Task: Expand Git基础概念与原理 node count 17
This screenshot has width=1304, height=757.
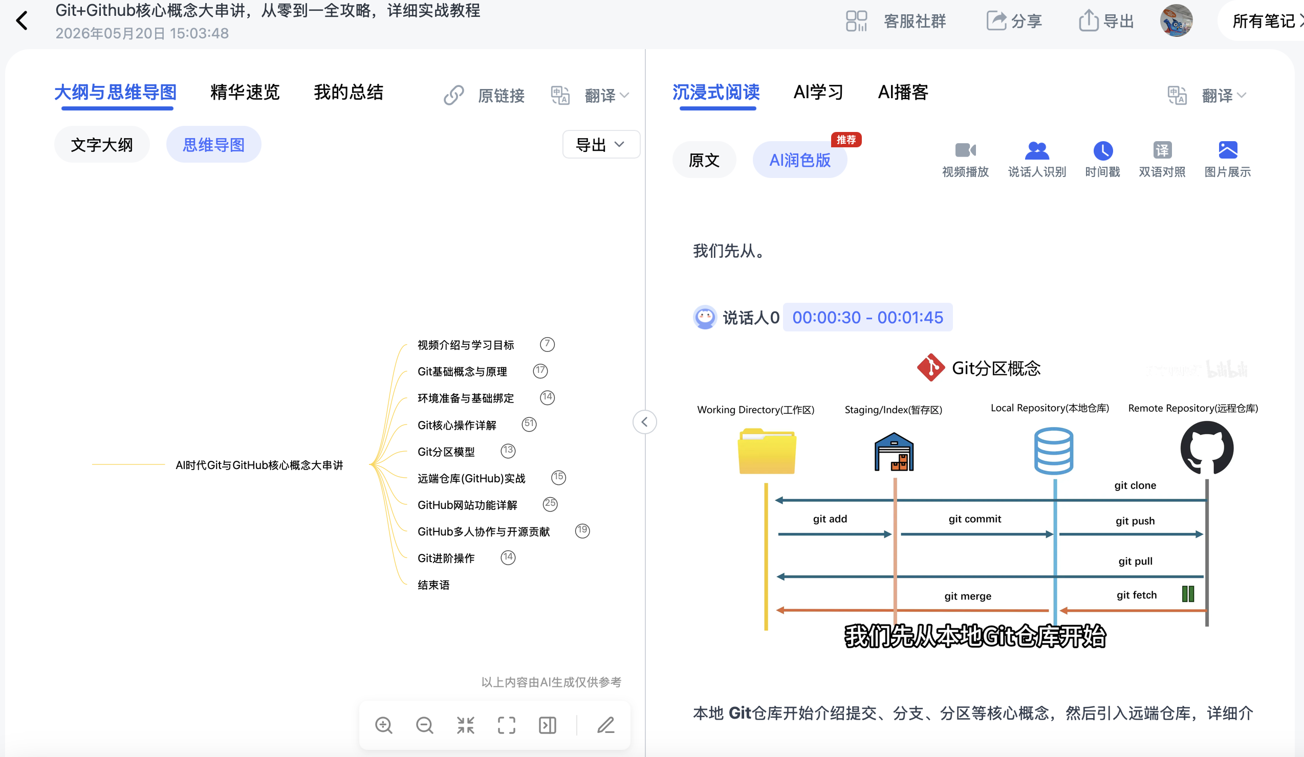Action: click(x=540, y=371)
